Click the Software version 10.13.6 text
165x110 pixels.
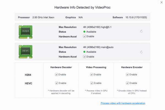click(x=136, y=17)
